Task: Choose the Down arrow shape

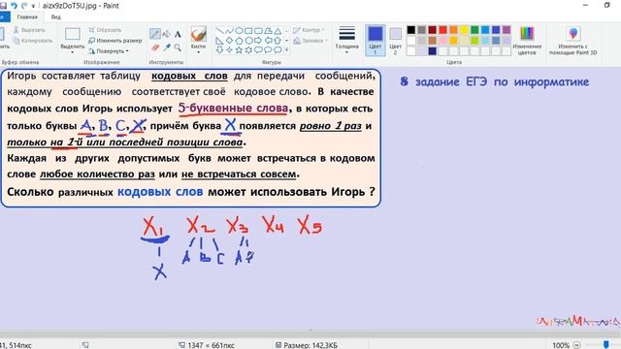Action: (220, 49)
